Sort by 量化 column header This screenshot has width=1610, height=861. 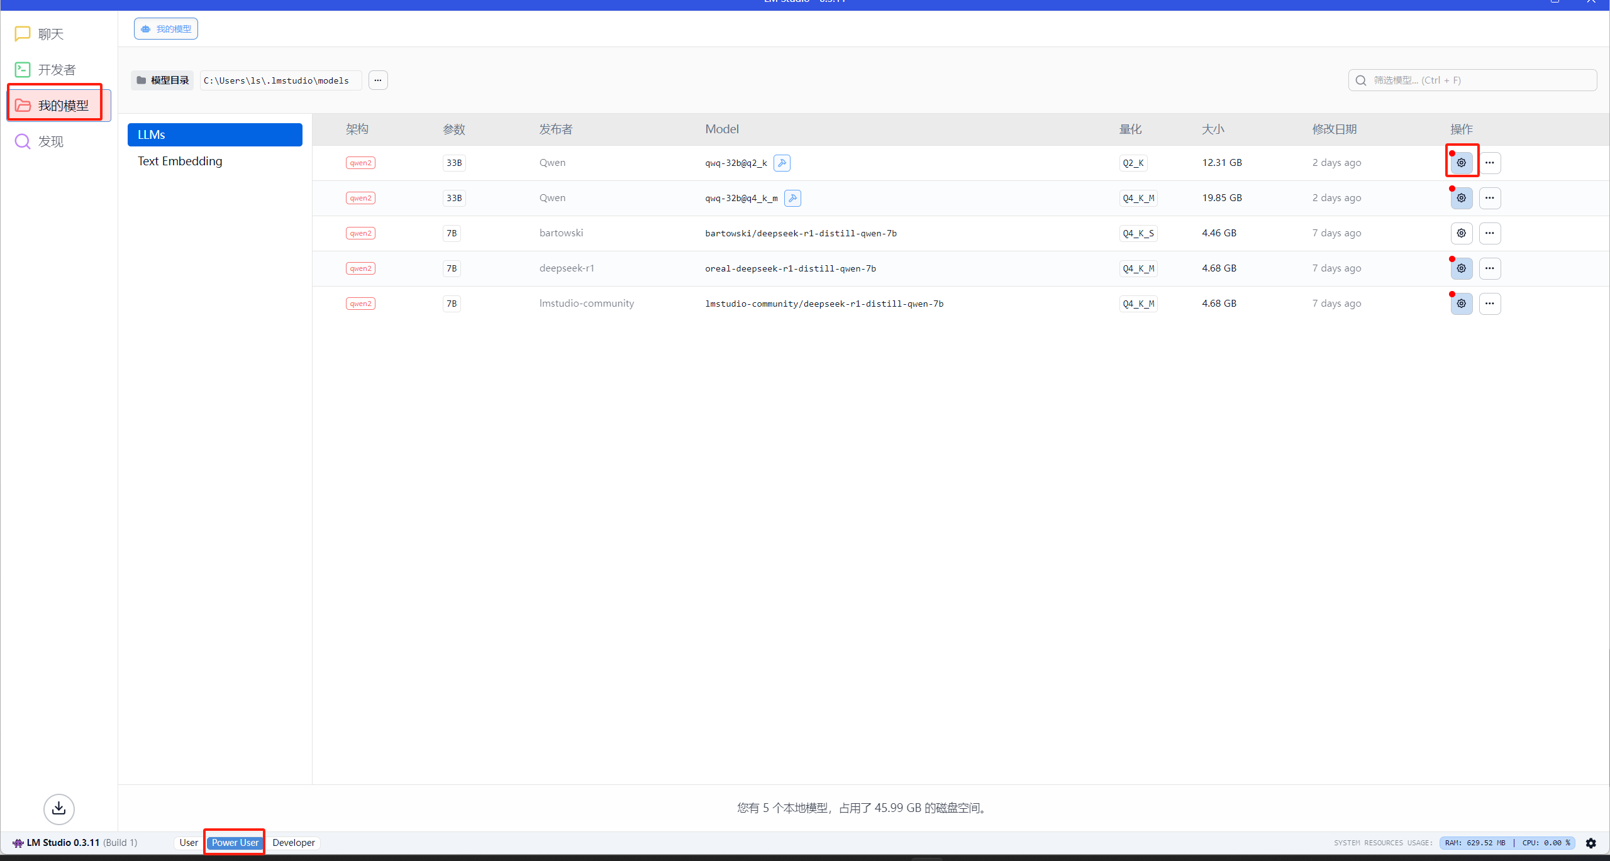coord(1130,129)
